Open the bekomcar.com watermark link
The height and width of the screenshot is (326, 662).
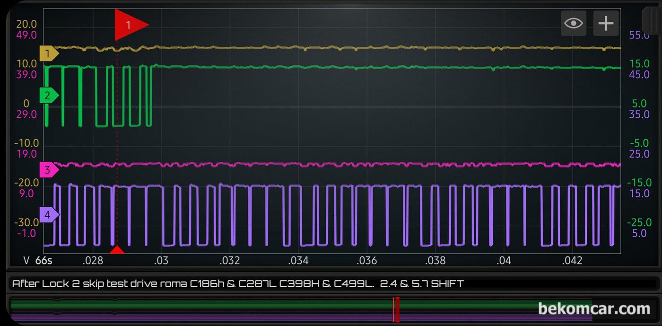point(594,309)
